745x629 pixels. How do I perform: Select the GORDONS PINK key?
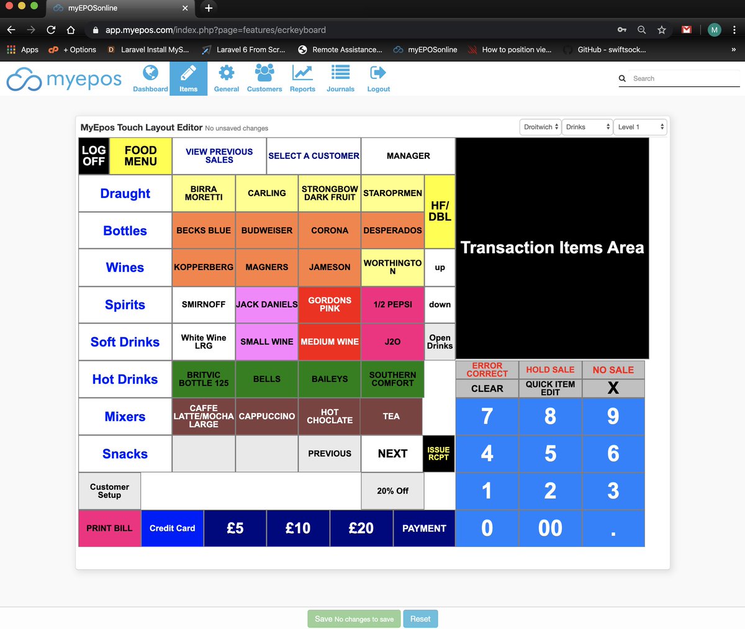tap(330, 305)
